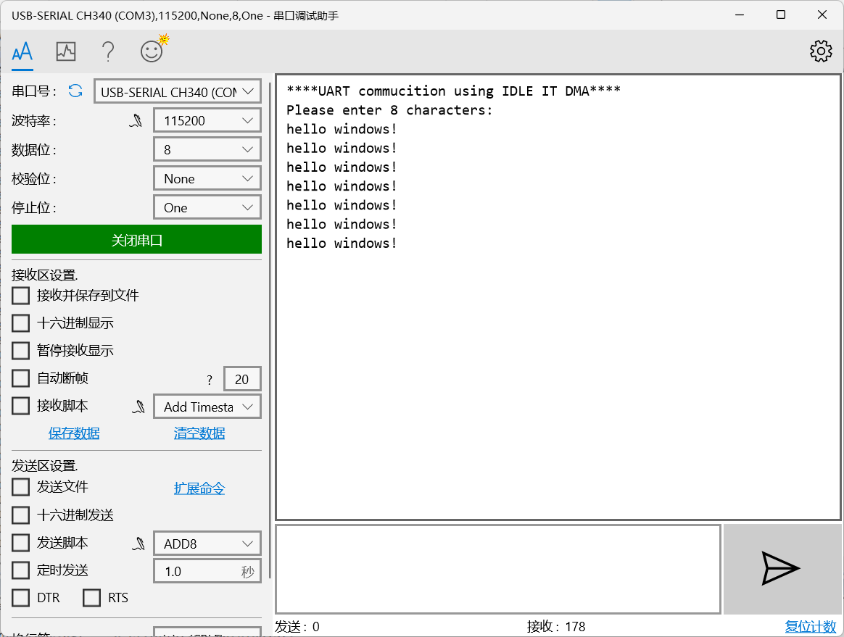Refresh the serial port list
844x637 pixels.
click(x=75, y=91)
